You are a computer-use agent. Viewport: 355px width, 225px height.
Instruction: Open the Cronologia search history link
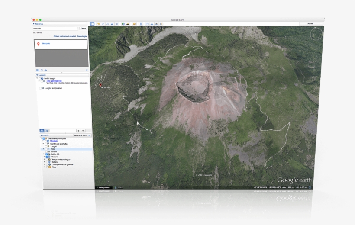click(x=82, y=36)
